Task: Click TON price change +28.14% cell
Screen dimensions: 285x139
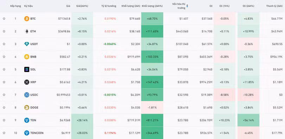Action: pos(82,120)
